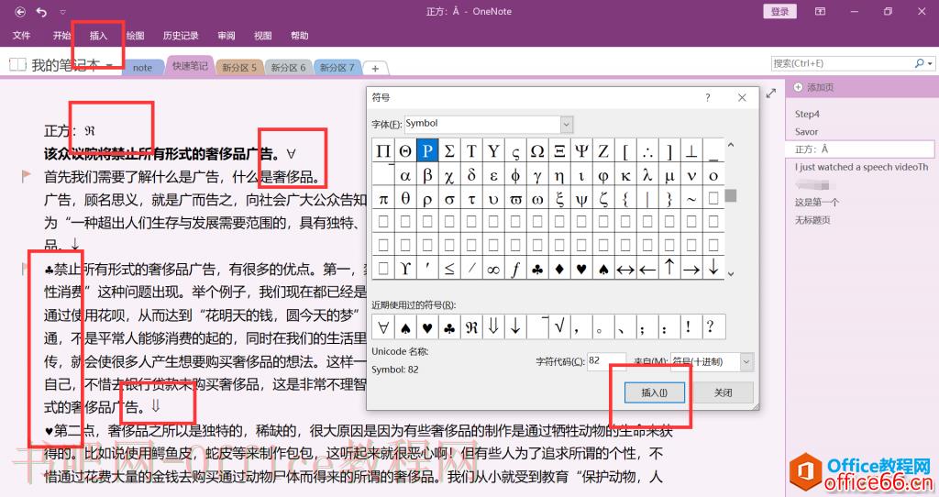Expand the page with the diagonal arrows icon
Screen dimensions: 939x497
pyautogui.click(x=770, y=93)
